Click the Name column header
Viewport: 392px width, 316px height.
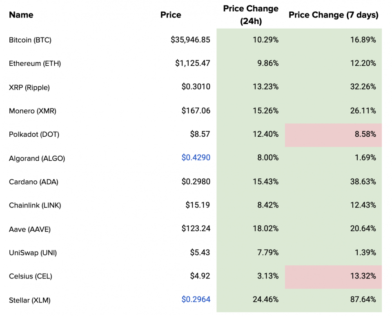pyautogui.click(x=21, y=15)
